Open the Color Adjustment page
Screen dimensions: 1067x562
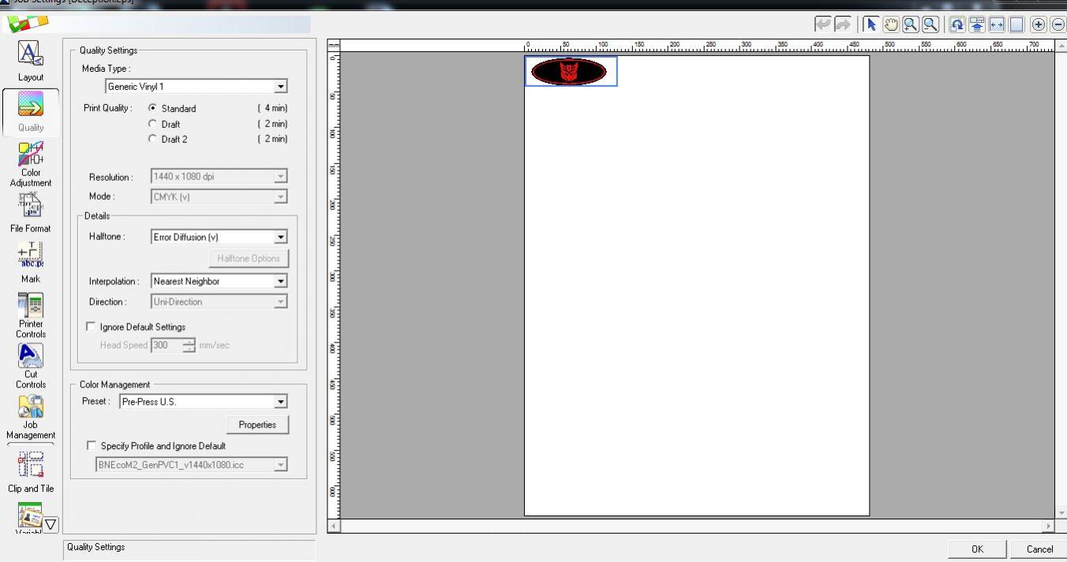(x=31, y=163)
